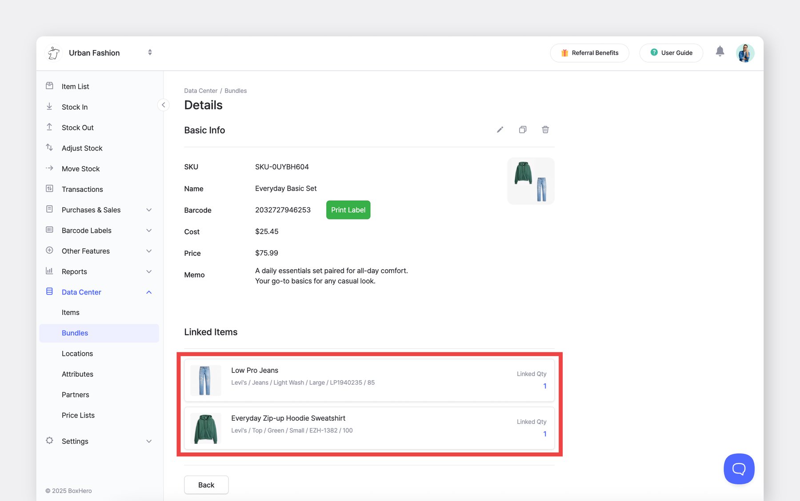This screenshot has width=800, height=501.
Task: Open the notifications bell
Action: [720, 52]
